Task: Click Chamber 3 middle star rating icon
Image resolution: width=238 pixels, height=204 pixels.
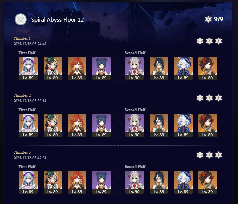Action: pyautogui.click(x=209, y=155)
